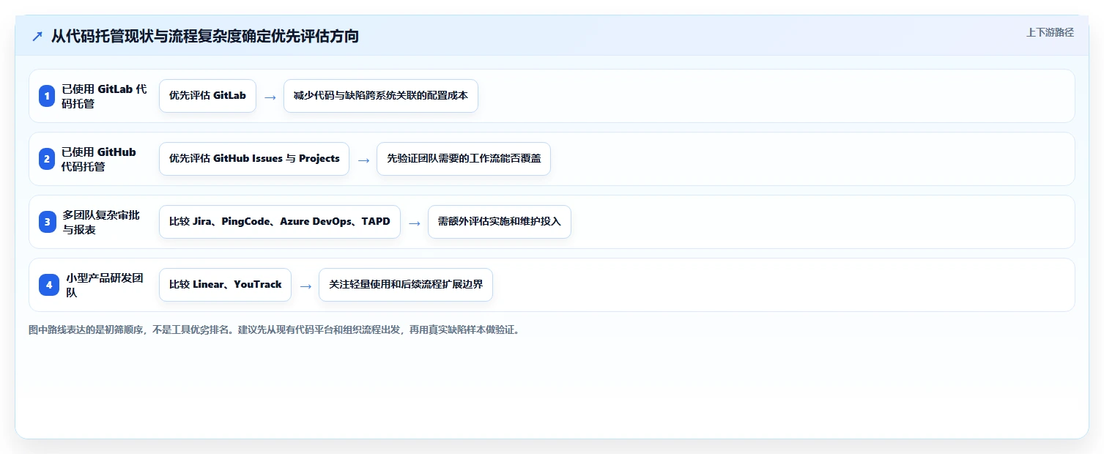Click the arrow after GitHub Issues 与 Projects
Screen dimensions: 1104x454
click(363, 160)
